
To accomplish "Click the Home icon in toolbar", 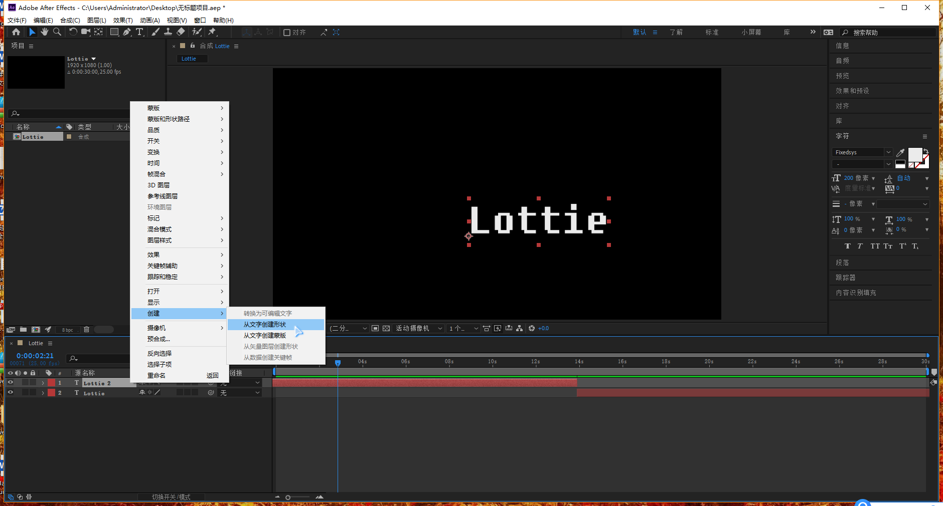I will 16,32.
